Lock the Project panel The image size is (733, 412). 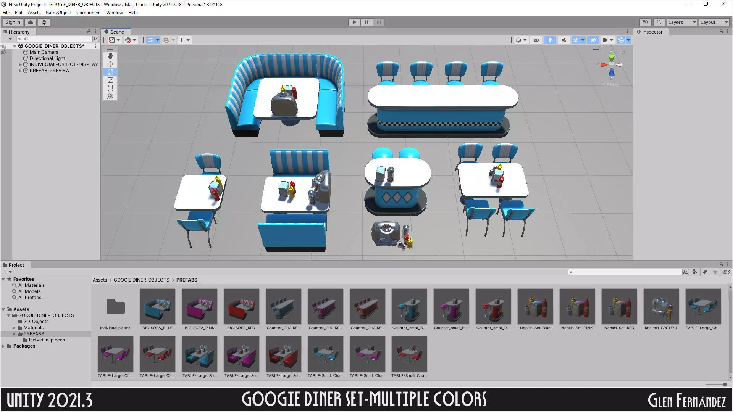point(721,265)
